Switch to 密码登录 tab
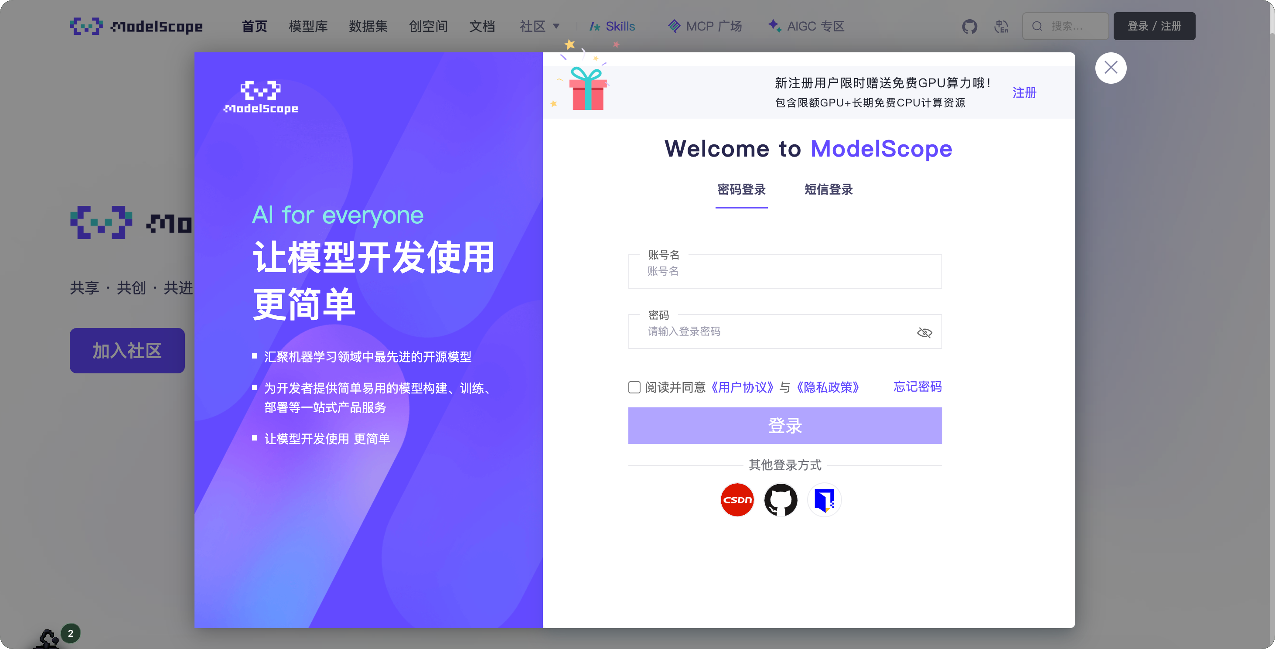 pyautogui.click(x=741, y=190)
